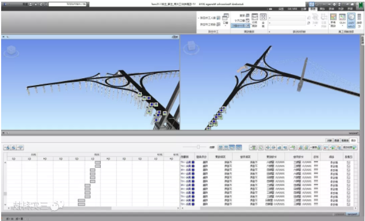Screen dimensions: 365x221
Task: Toggle the highlighted Show Title Bars option
Action: 240,26
